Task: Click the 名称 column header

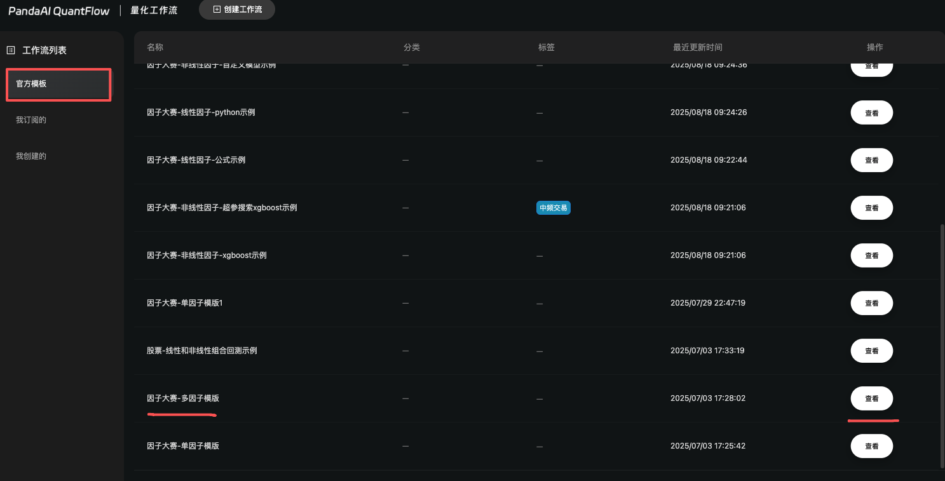Action: point(155,48)
